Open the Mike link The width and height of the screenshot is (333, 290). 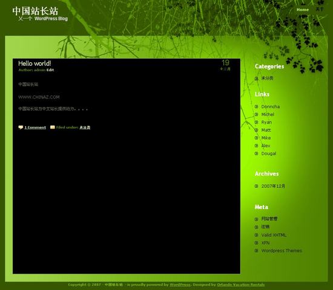click(266, 138)
